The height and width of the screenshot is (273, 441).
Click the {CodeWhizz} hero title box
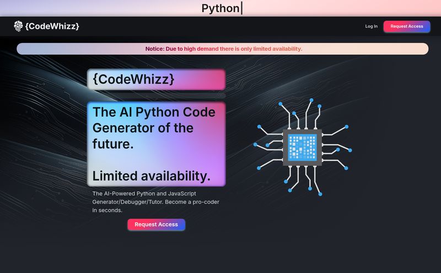pyautogui.click(x=156, y=79)
